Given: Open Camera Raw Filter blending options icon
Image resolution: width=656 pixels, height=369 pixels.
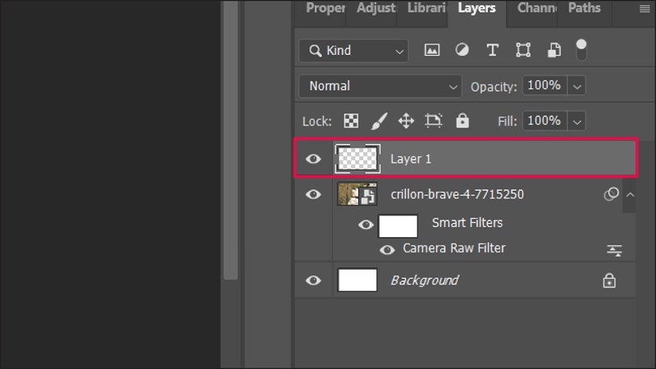Looking at the screenshot, I should point(614,250).
